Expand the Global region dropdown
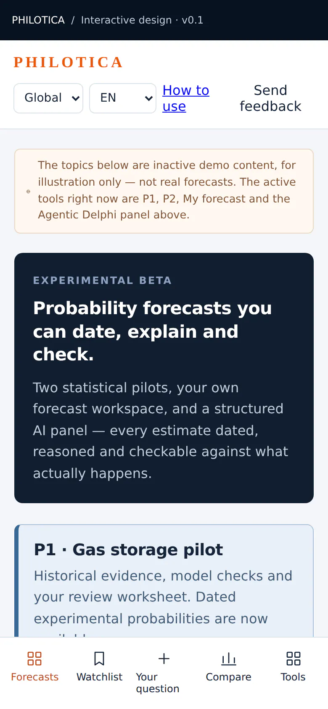Screen dimensions: 328x709 point(48,98)
